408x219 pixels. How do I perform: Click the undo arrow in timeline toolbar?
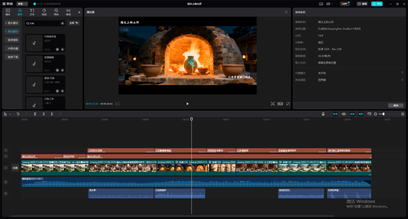point(18,114)
